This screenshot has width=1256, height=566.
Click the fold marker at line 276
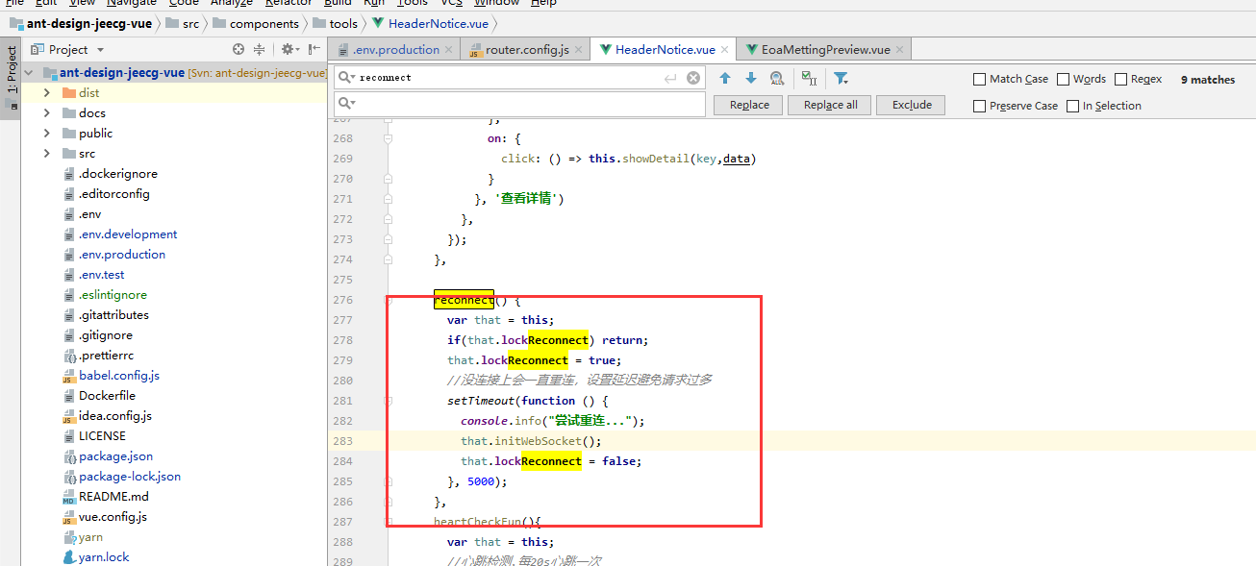[389, 300]
